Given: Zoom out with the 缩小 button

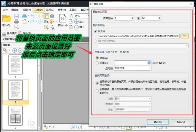Looking at the screenshot, I should 79,27.
